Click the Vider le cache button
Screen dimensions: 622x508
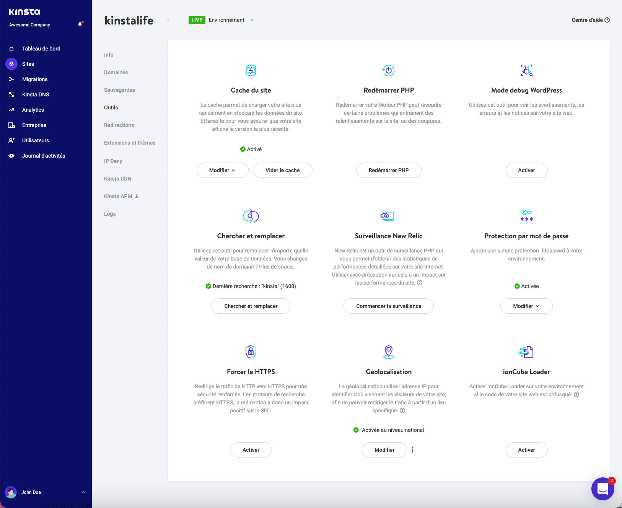(283, 170)
